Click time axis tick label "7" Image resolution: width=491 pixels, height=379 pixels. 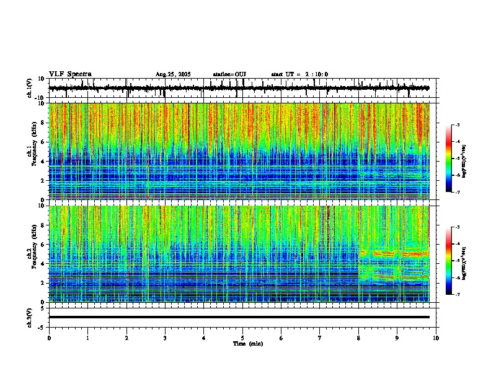coord(320,338)
